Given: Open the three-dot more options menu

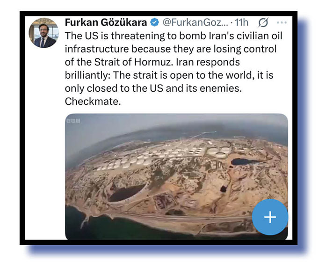Looking at the screenshot, I should [x=282, y=22].
